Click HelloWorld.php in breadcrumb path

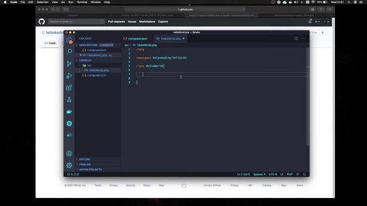tap(147, 45)
